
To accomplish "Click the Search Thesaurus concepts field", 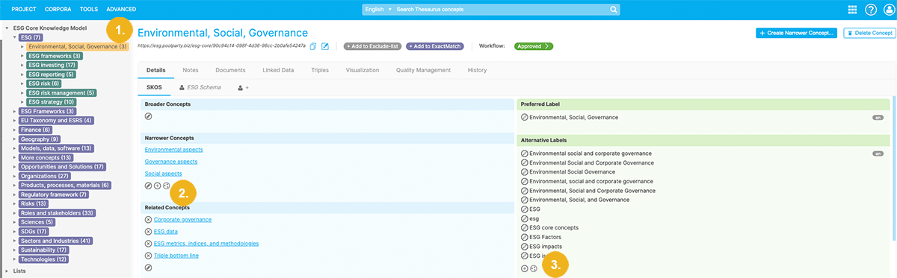I will coord(501,9).
